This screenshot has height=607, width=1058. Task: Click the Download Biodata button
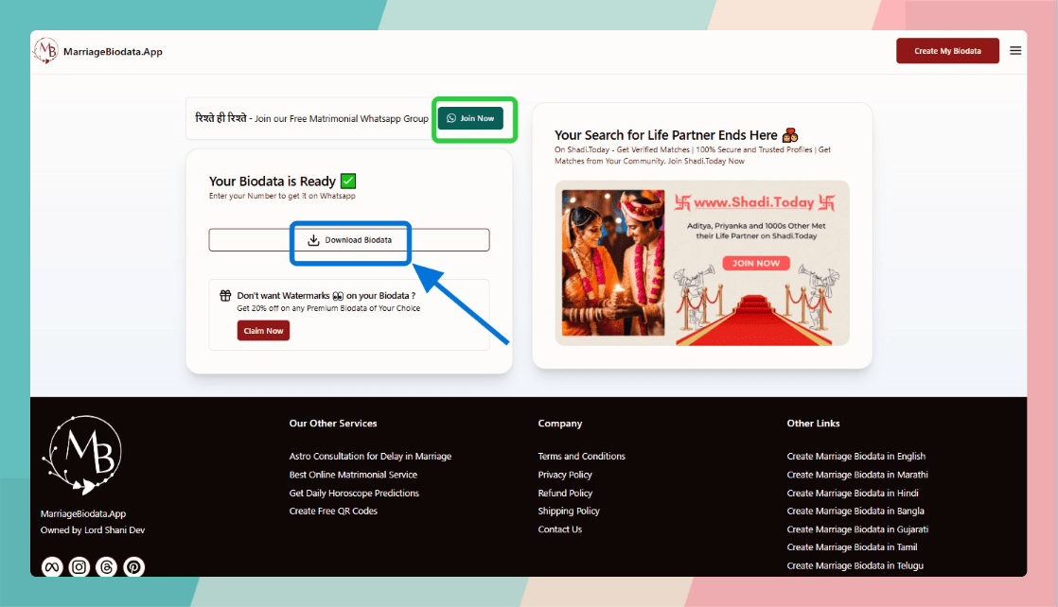click(349, 240)
